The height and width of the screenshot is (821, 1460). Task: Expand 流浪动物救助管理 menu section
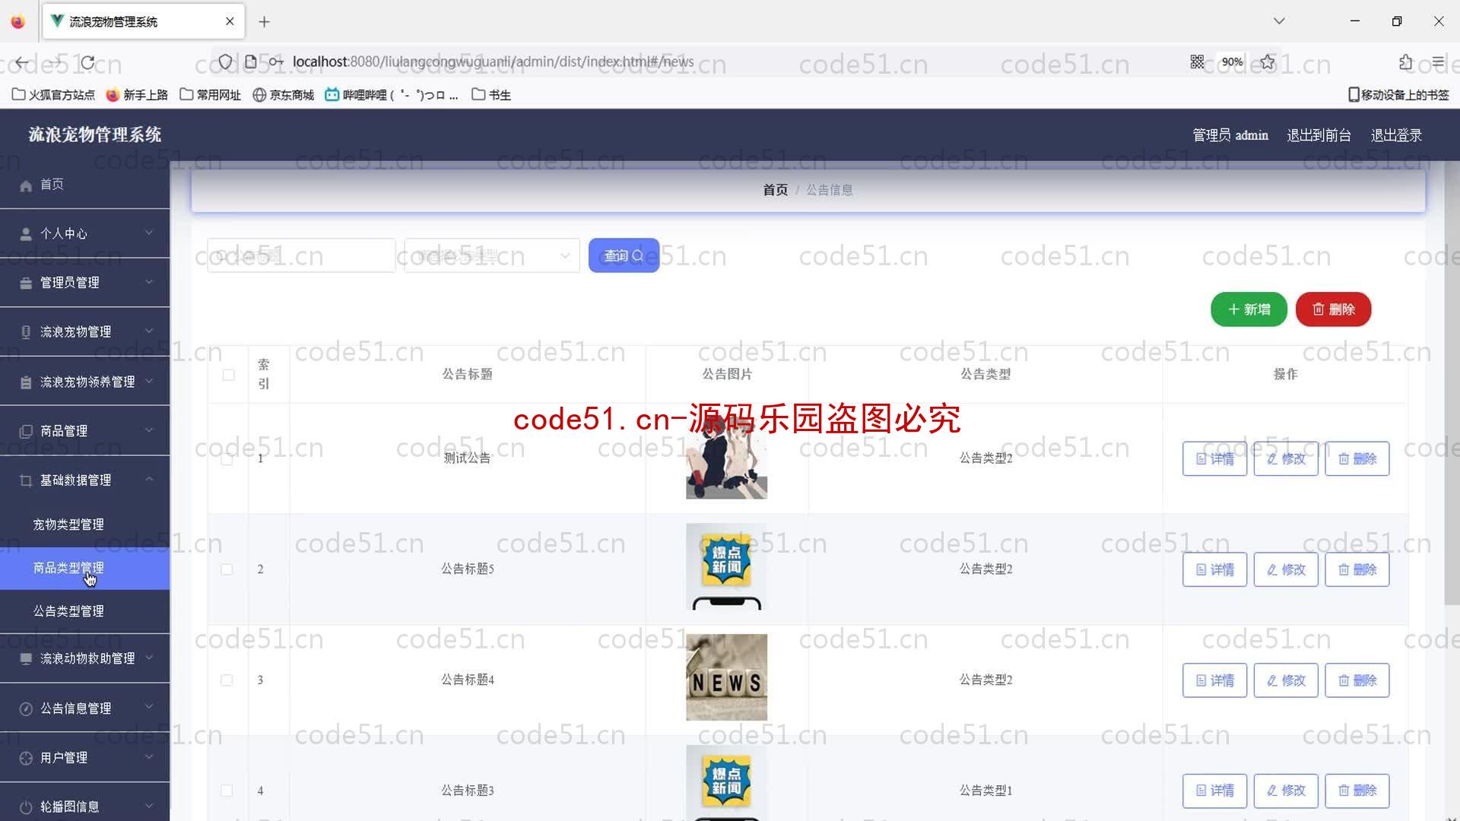[x=85, y=658]
